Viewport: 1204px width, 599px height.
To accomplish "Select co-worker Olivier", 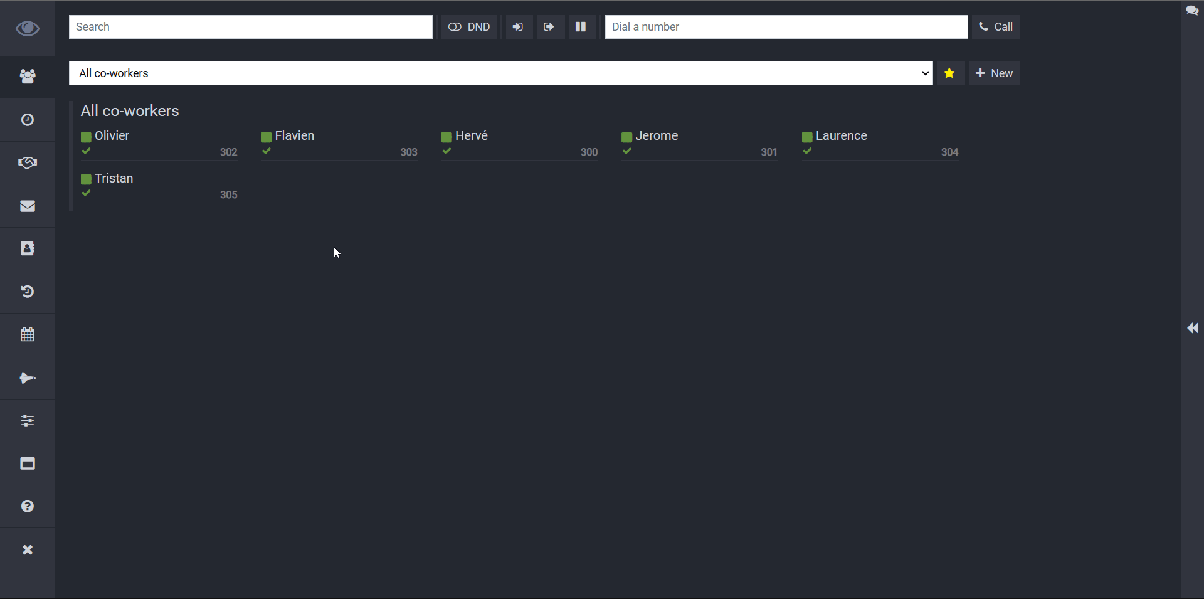I will [112, 136].
